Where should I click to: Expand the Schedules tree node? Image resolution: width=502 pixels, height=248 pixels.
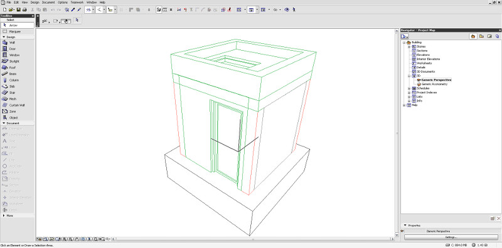tap(409, 88)
